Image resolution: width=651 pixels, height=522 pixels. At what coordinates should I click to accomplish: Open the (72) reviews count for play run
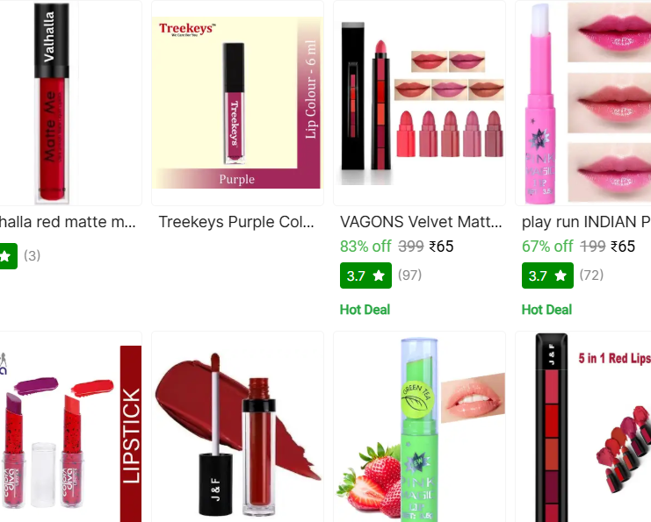pos(591,275)
